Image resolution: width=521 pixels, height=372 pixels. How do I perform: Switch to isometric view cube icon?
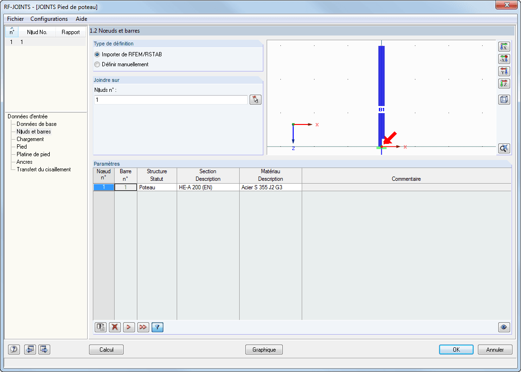pyautogui.click(x=504, y=100)
